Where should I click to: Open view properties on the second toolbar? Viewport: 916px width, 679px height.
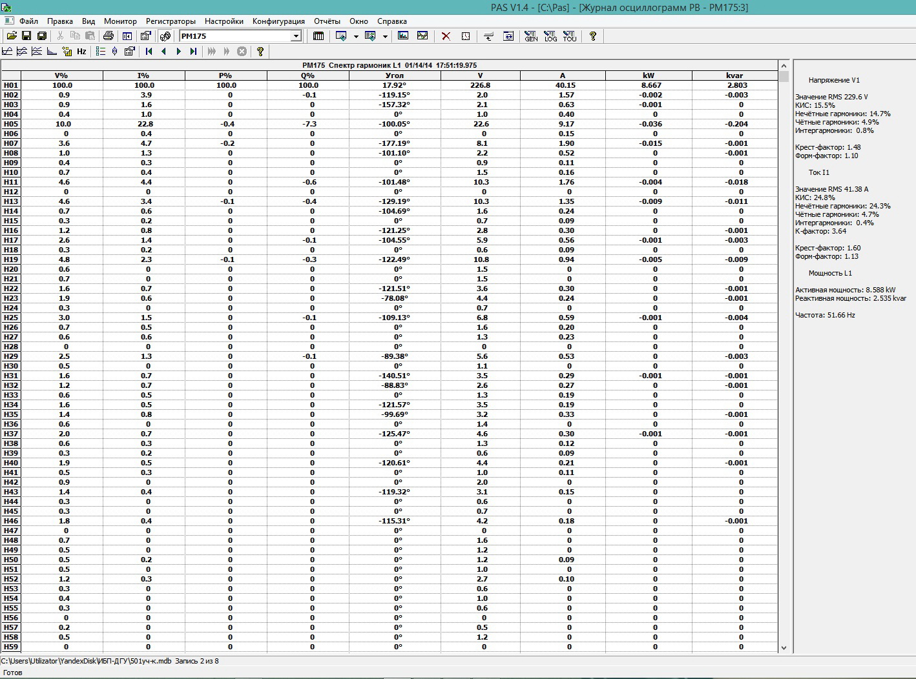(130, 52)
